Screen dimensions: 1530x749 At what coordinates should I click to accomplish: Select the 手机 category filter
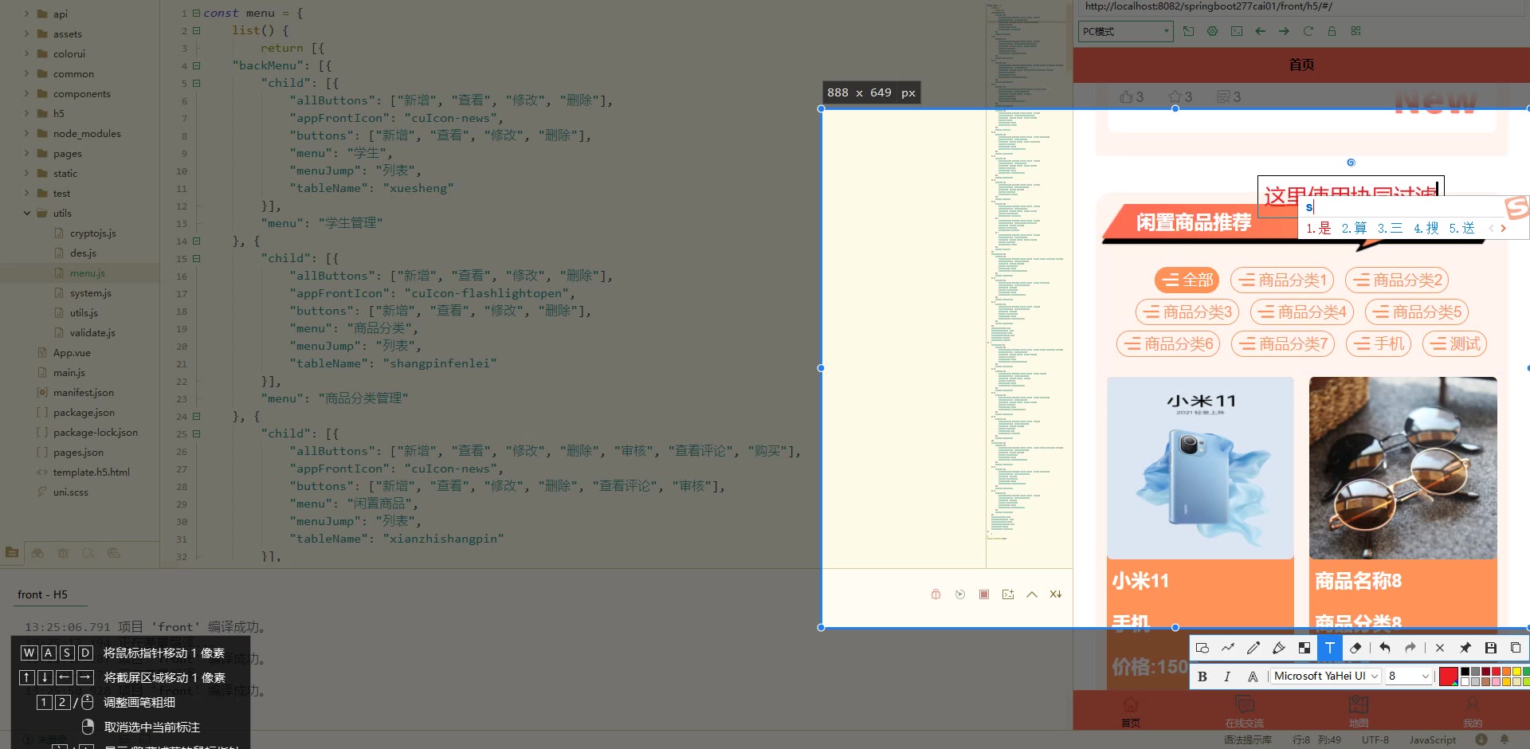(1379, 343)
